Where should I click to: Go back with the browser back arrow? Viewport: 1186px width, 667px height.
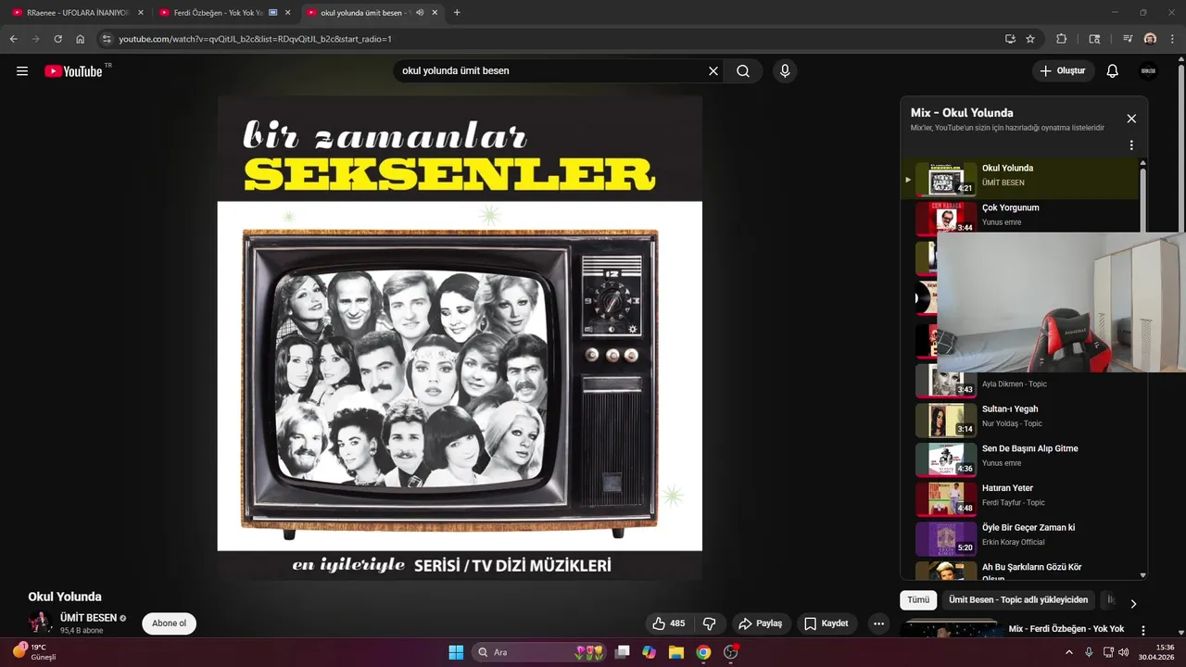(x=13, y=39)
